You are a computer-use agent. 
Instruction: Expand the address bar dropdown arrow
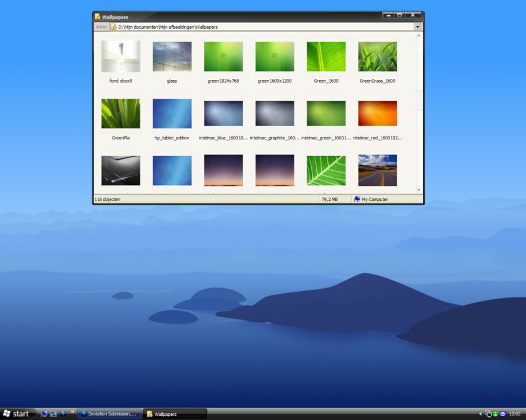(x=418, y=27)
